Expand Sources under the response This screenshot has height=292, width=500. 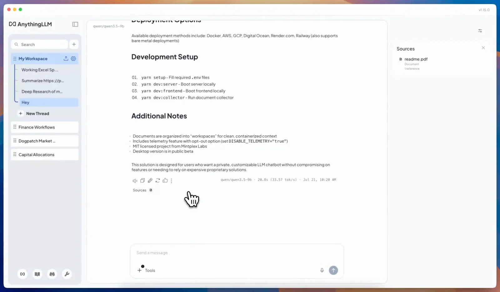(142, 190)
